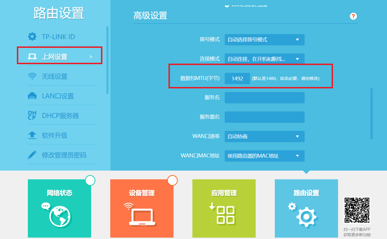387x239 pixels.
Task: Expand the 拨号模式 dial mode dropdown
Action: pos(264,40)
